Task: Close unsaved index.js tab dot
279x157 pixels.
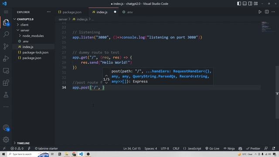Action: tap(115, 12)
